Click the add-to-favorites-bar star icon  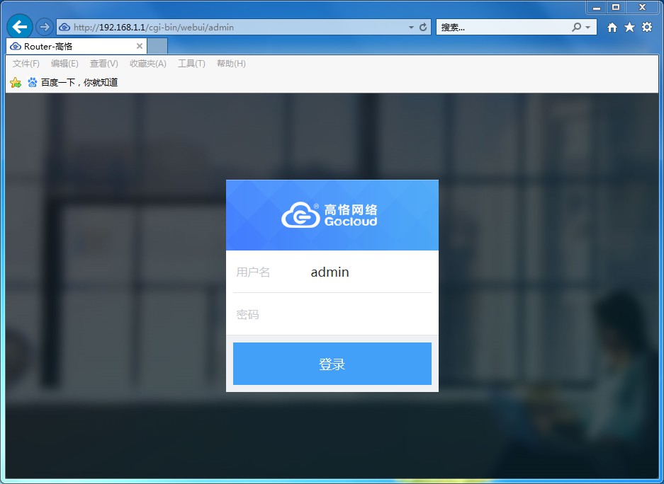16,82
